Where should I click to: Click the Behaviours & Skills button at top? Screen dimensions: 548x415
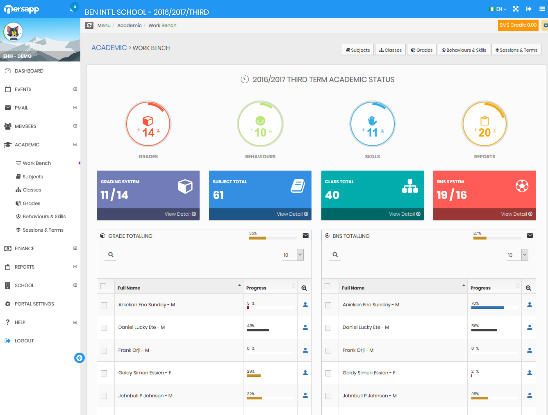(x=464, y=50)
